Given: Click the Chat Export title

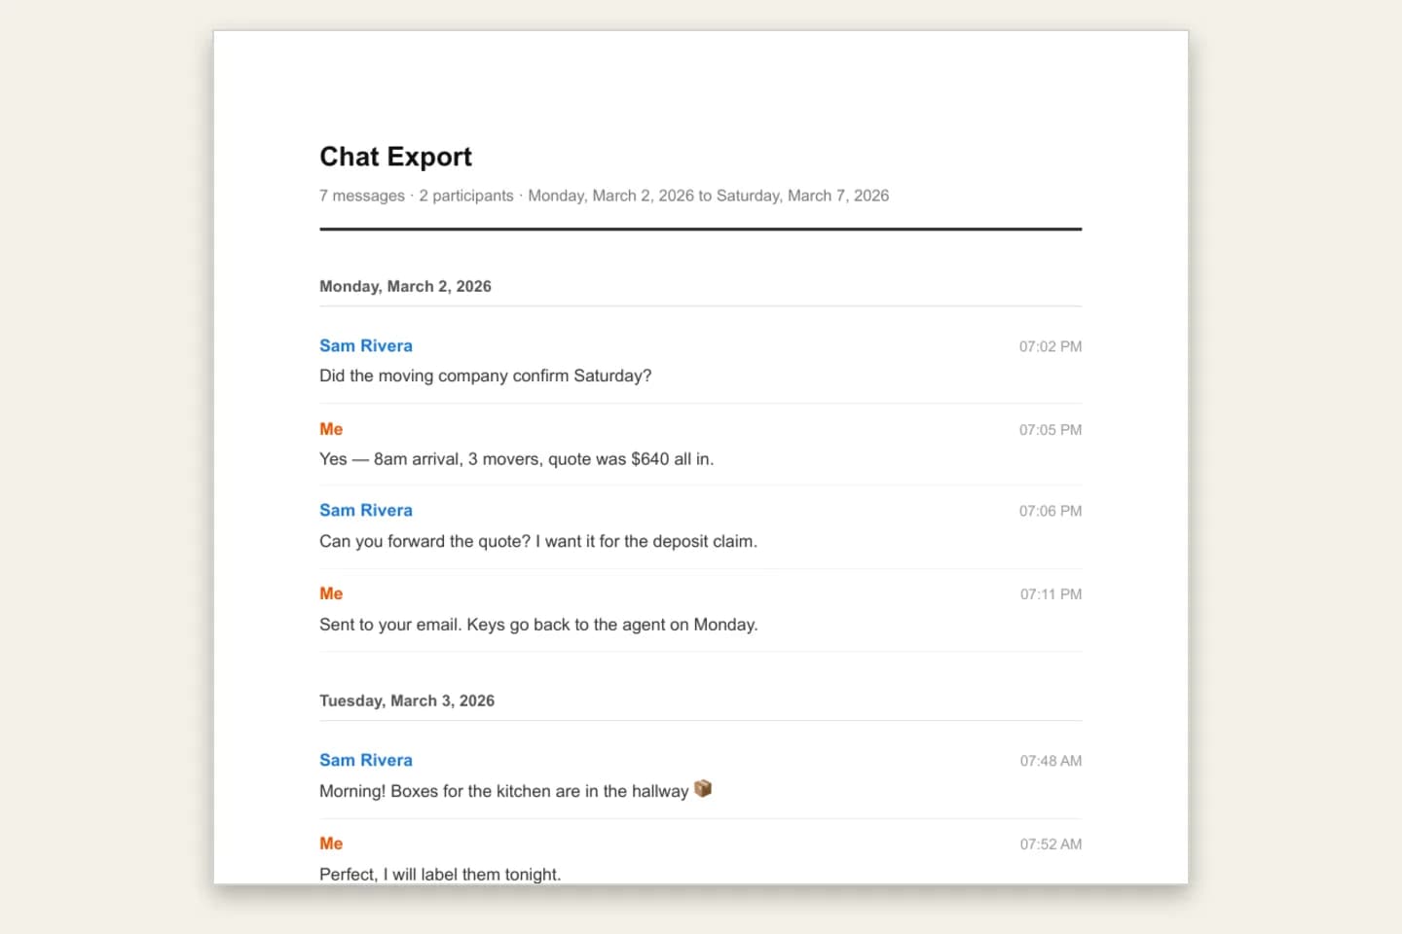Looking at the screenshot, I should 395,157.
